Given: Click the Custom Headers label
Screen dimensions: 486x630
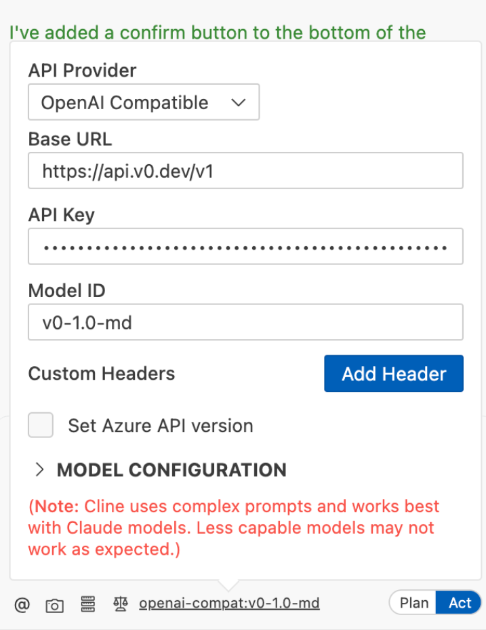Looking at the screenshot, I should [x=102, y=374].
